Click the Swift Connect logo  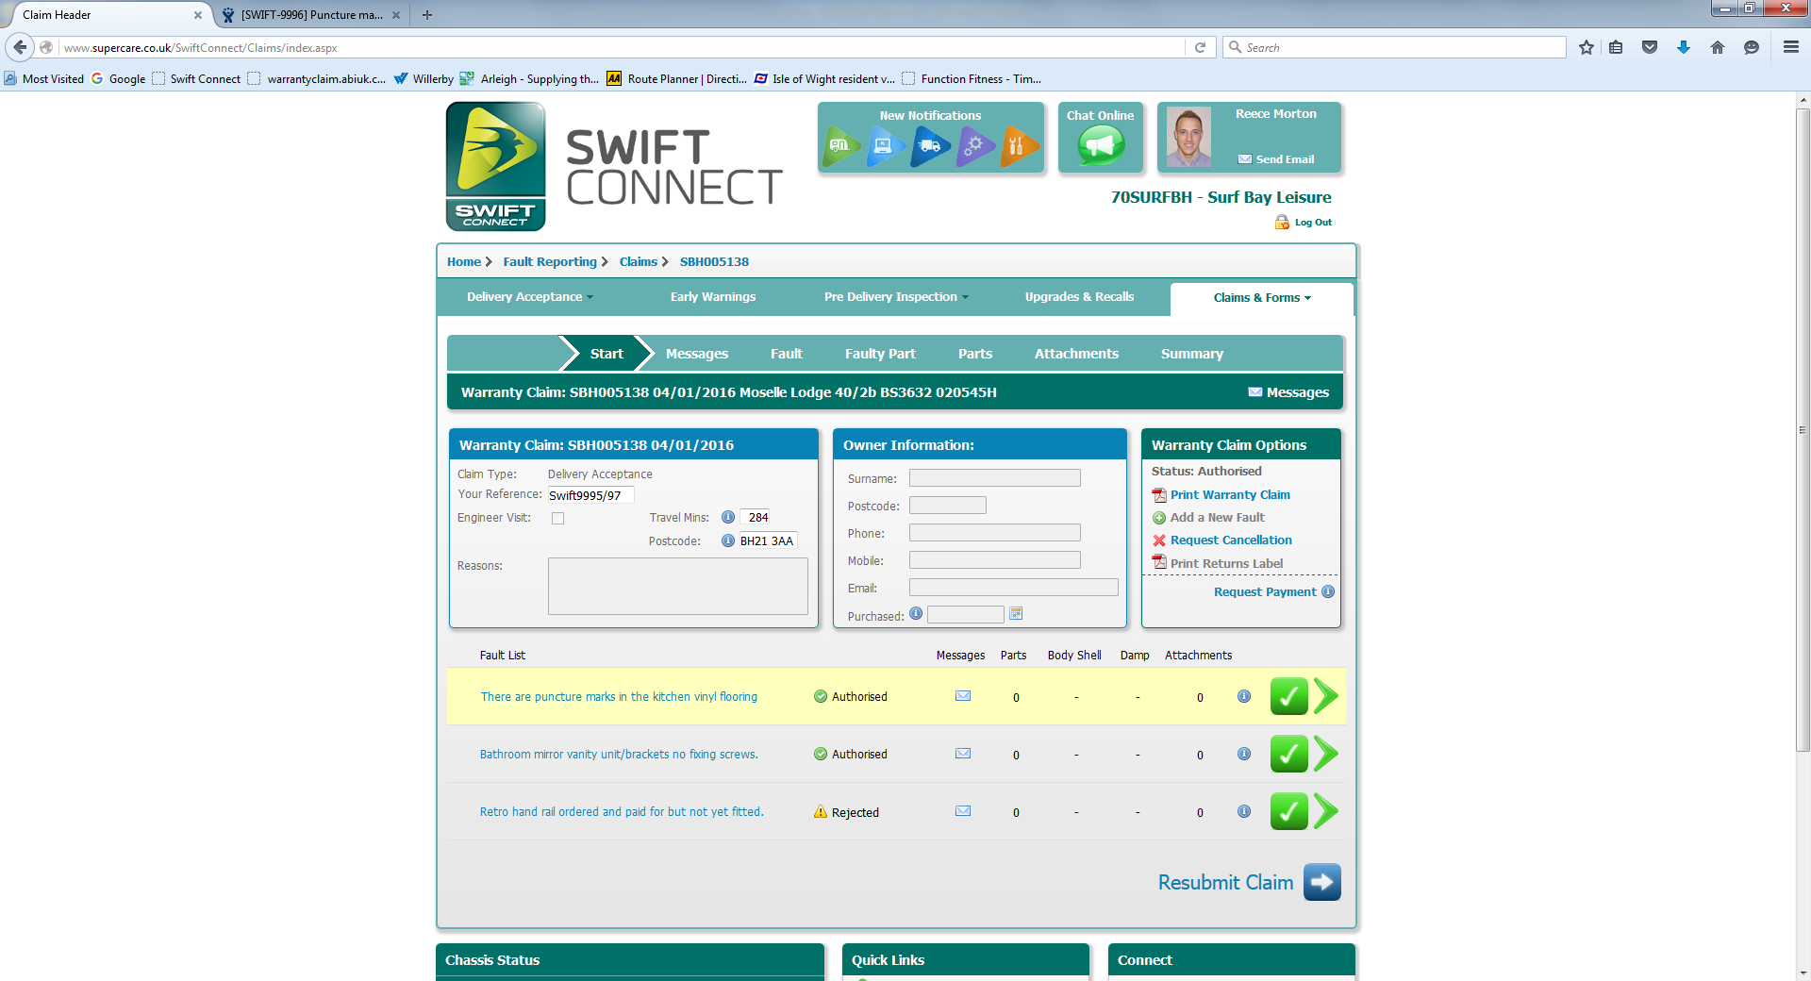coord(495,166)
